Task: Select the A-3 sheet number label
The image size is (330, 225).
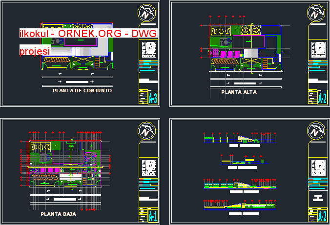Action: tap(153, 98)
